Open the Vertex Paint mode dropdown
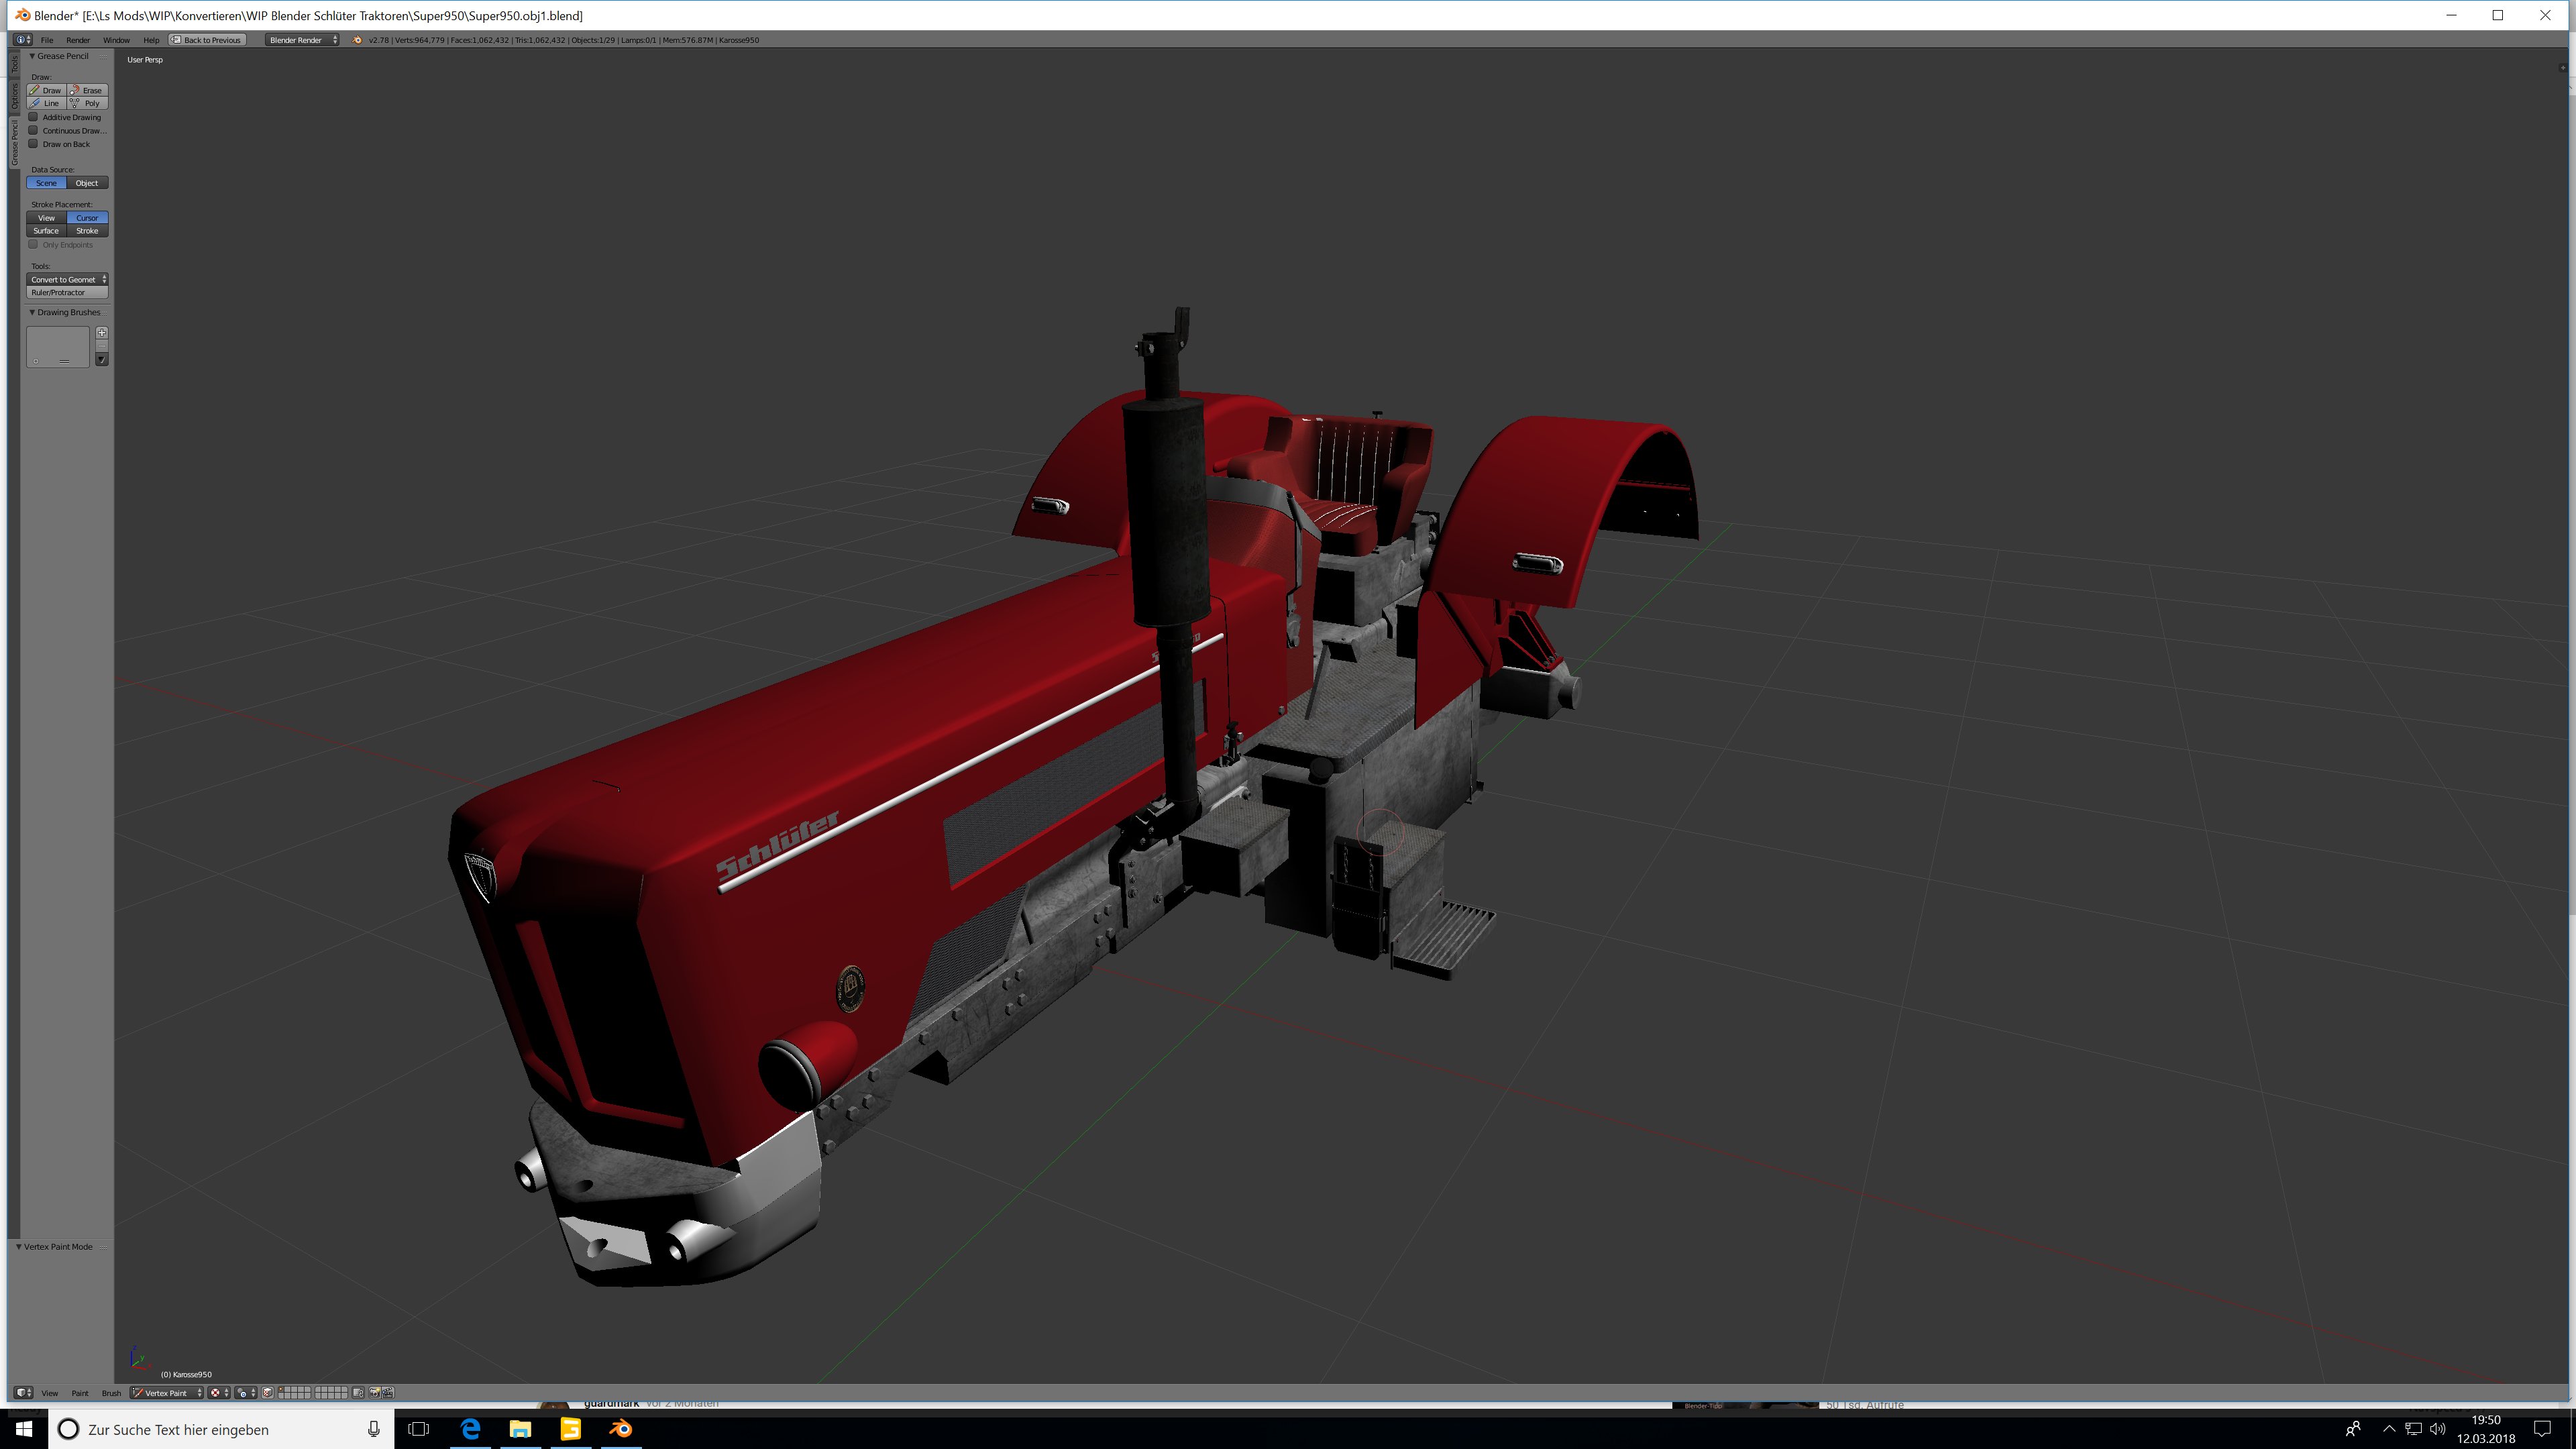This screenshot has height=1449, width=2576. pos(167,1393)
